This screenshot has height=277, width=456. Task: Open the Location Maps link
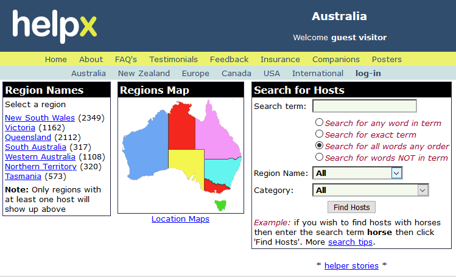click(x=180, y=219)
